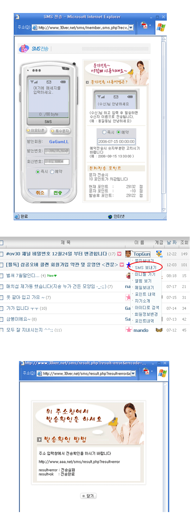Click the heart icon beside the first post

pos(119,254)
